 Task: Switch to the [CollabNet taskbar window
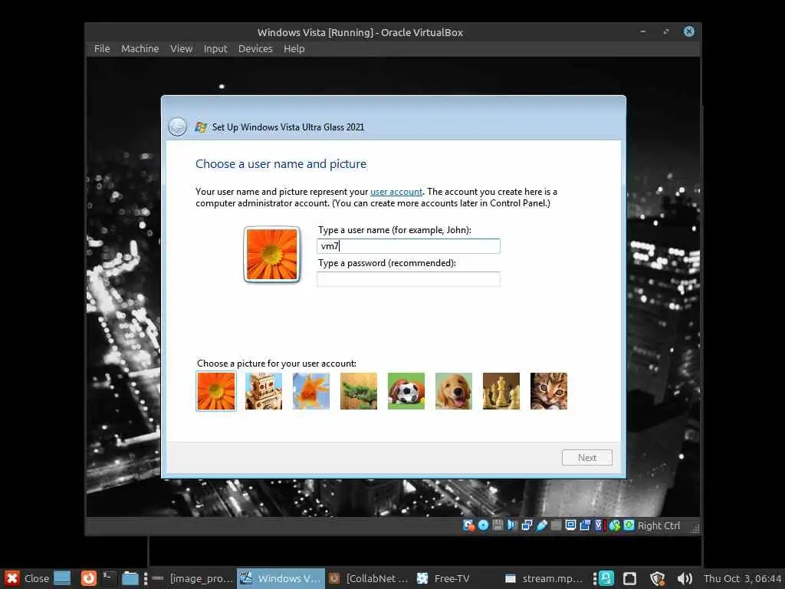pyautogui.click(x=369, y=578)
